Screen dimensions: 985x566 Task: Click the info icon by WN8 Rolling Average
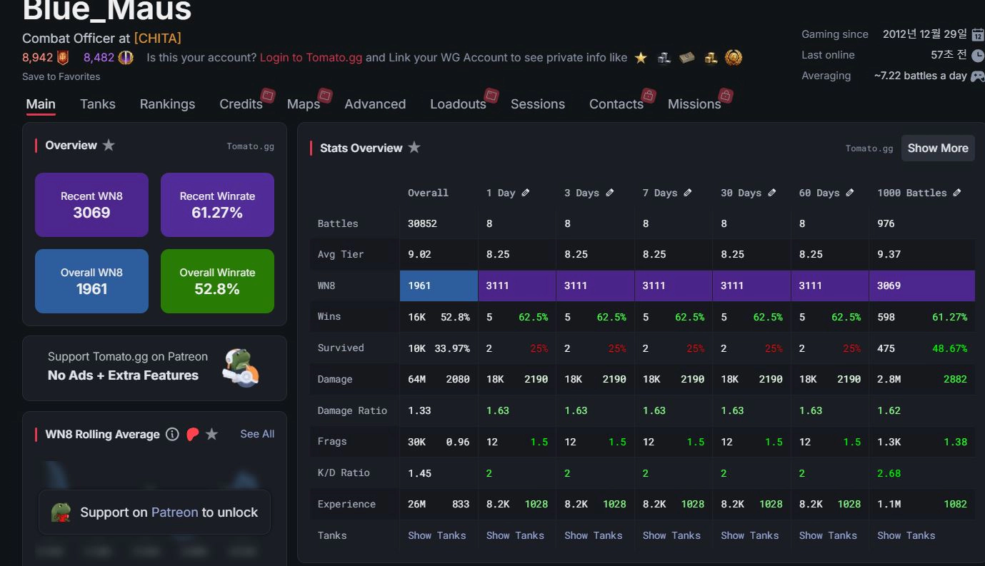tap(172, 434)
